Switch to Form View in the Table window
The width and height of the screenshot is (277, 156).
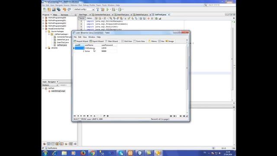139,41
